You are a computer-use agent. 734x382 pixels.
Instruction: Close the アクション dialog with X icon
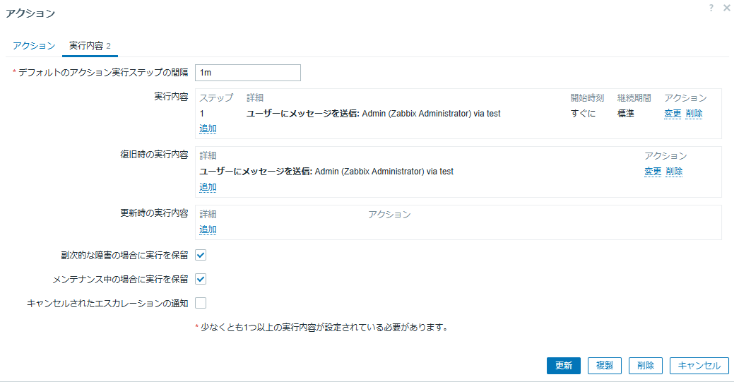pyautogui.click(x=726, y=8)
